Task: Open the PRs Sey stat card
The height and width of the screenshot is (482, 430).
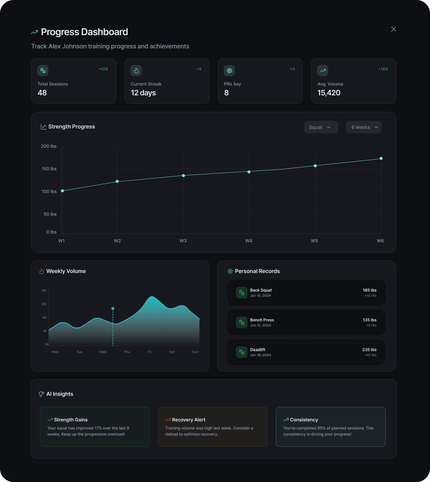Action: tap(260, 81)
